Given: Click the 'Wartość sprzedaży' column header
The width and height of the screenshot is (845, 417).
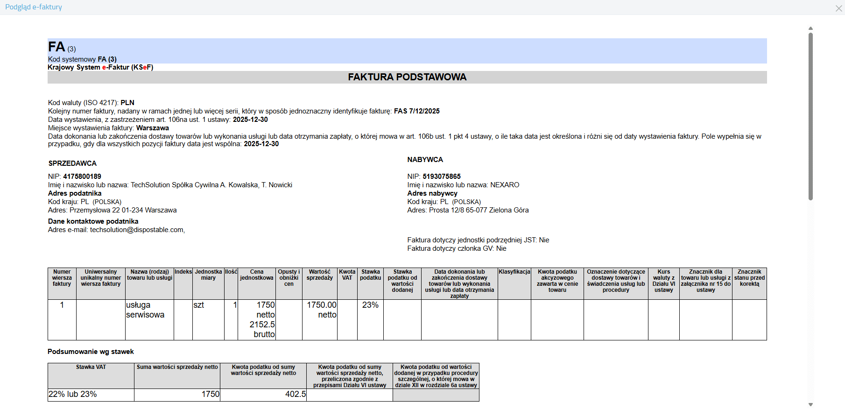Looking at the screenshot, I should point(319,275).
